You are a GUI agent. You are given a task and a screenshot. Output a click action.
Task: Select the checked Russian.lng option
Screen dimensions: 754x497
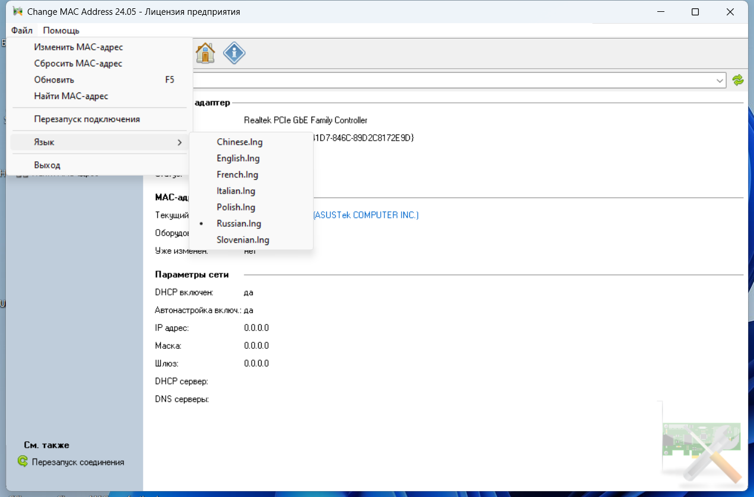pyautogui.click(x=251, y=224)
